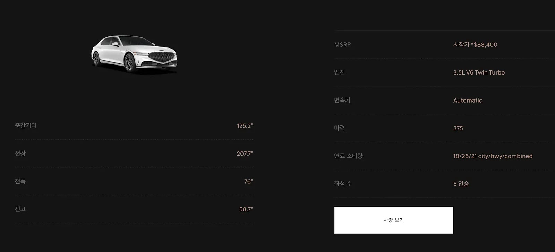Select the 마력 row label
The image size is (555, 252).
pyautogui.click(x=339, y=128)
